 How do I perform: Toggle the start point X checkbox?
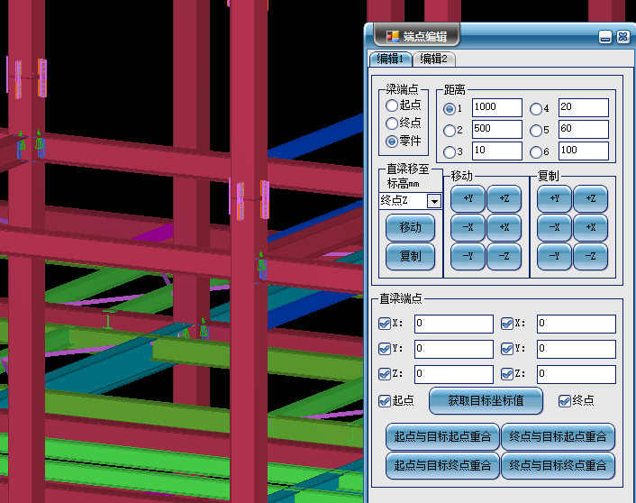pos(385,324)
